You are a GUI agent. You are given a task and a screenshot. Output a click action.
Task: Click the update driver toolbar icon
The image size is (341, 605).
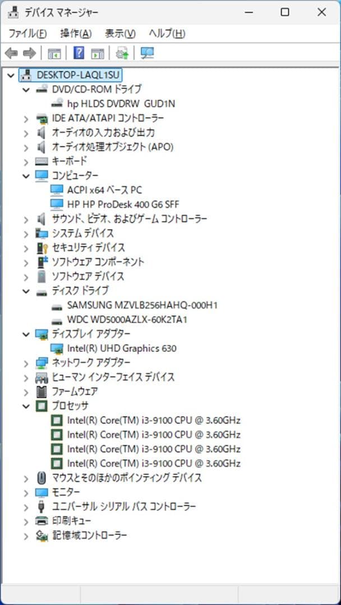click(122, 53)
